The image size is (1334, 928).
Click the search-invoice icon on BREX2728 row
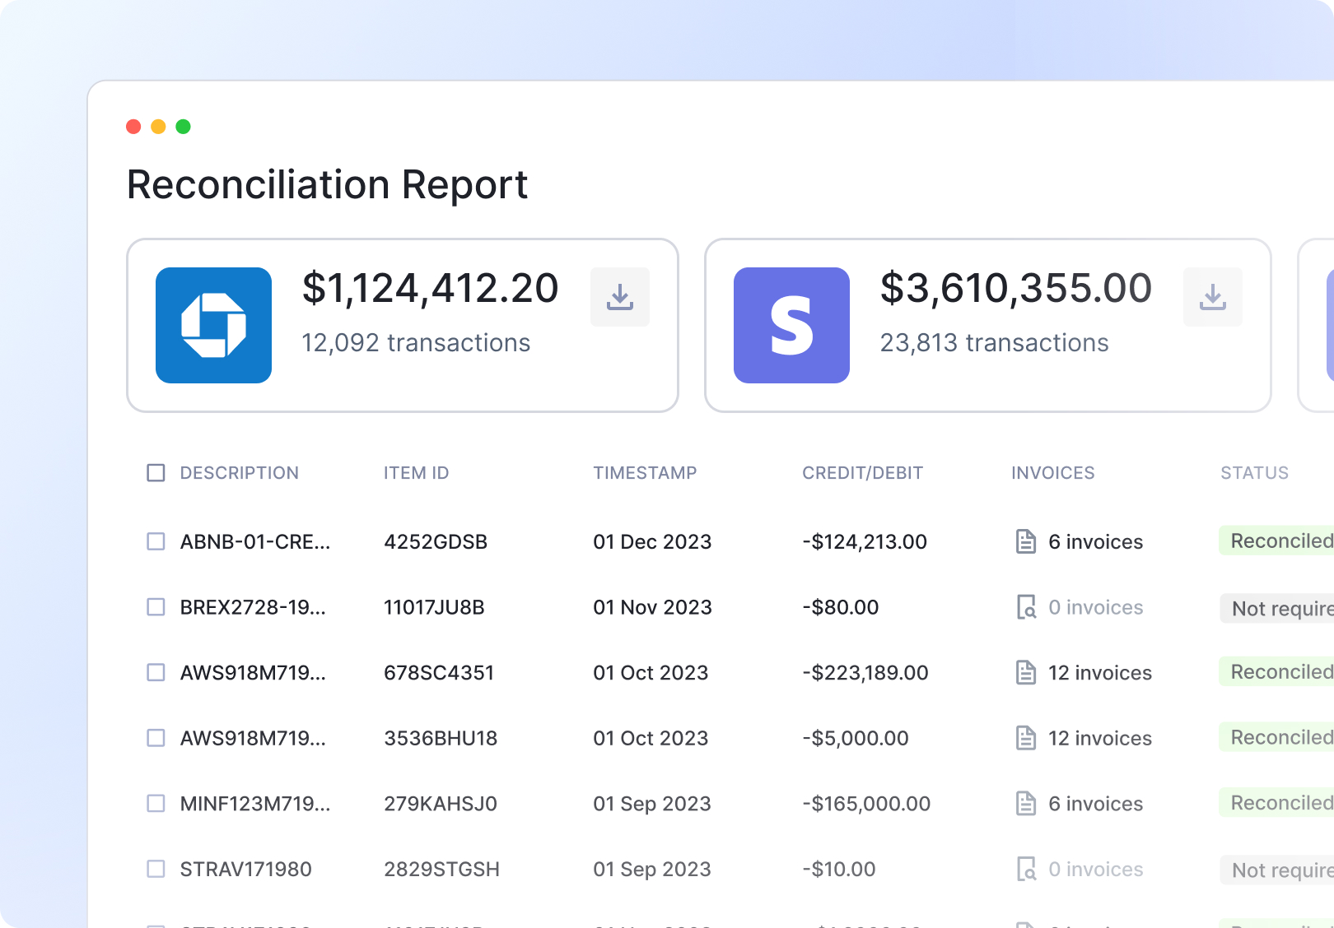tap(1025, 607)
